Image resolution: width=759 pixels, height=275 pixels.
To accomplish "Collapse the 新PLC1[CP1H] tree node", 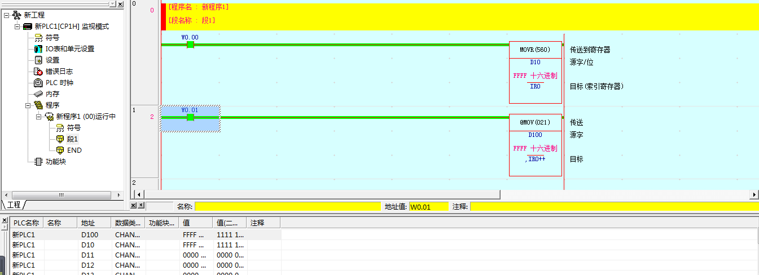I will tap(17, 26).
